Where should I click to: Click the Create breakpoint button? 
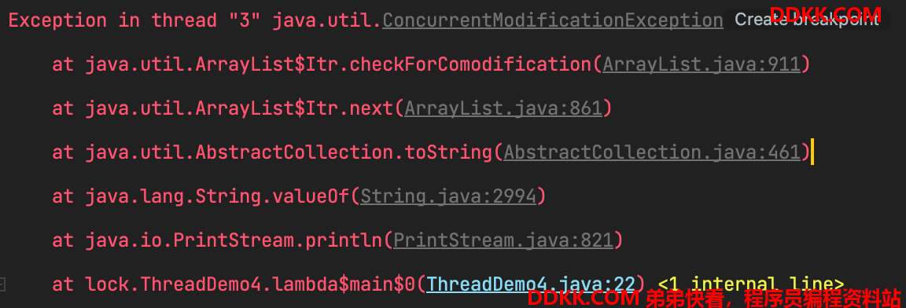(807, 20)
